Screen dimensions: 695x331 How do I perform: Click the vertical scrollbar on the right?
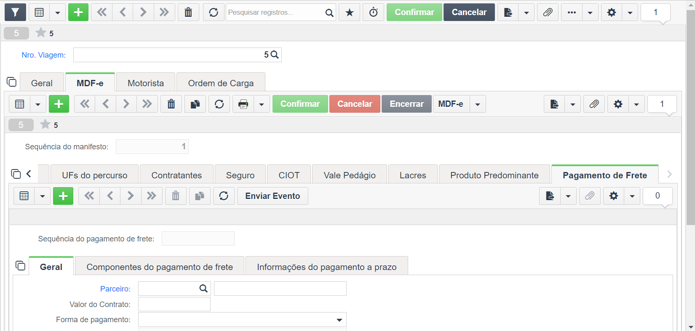(x=690, y=118)
